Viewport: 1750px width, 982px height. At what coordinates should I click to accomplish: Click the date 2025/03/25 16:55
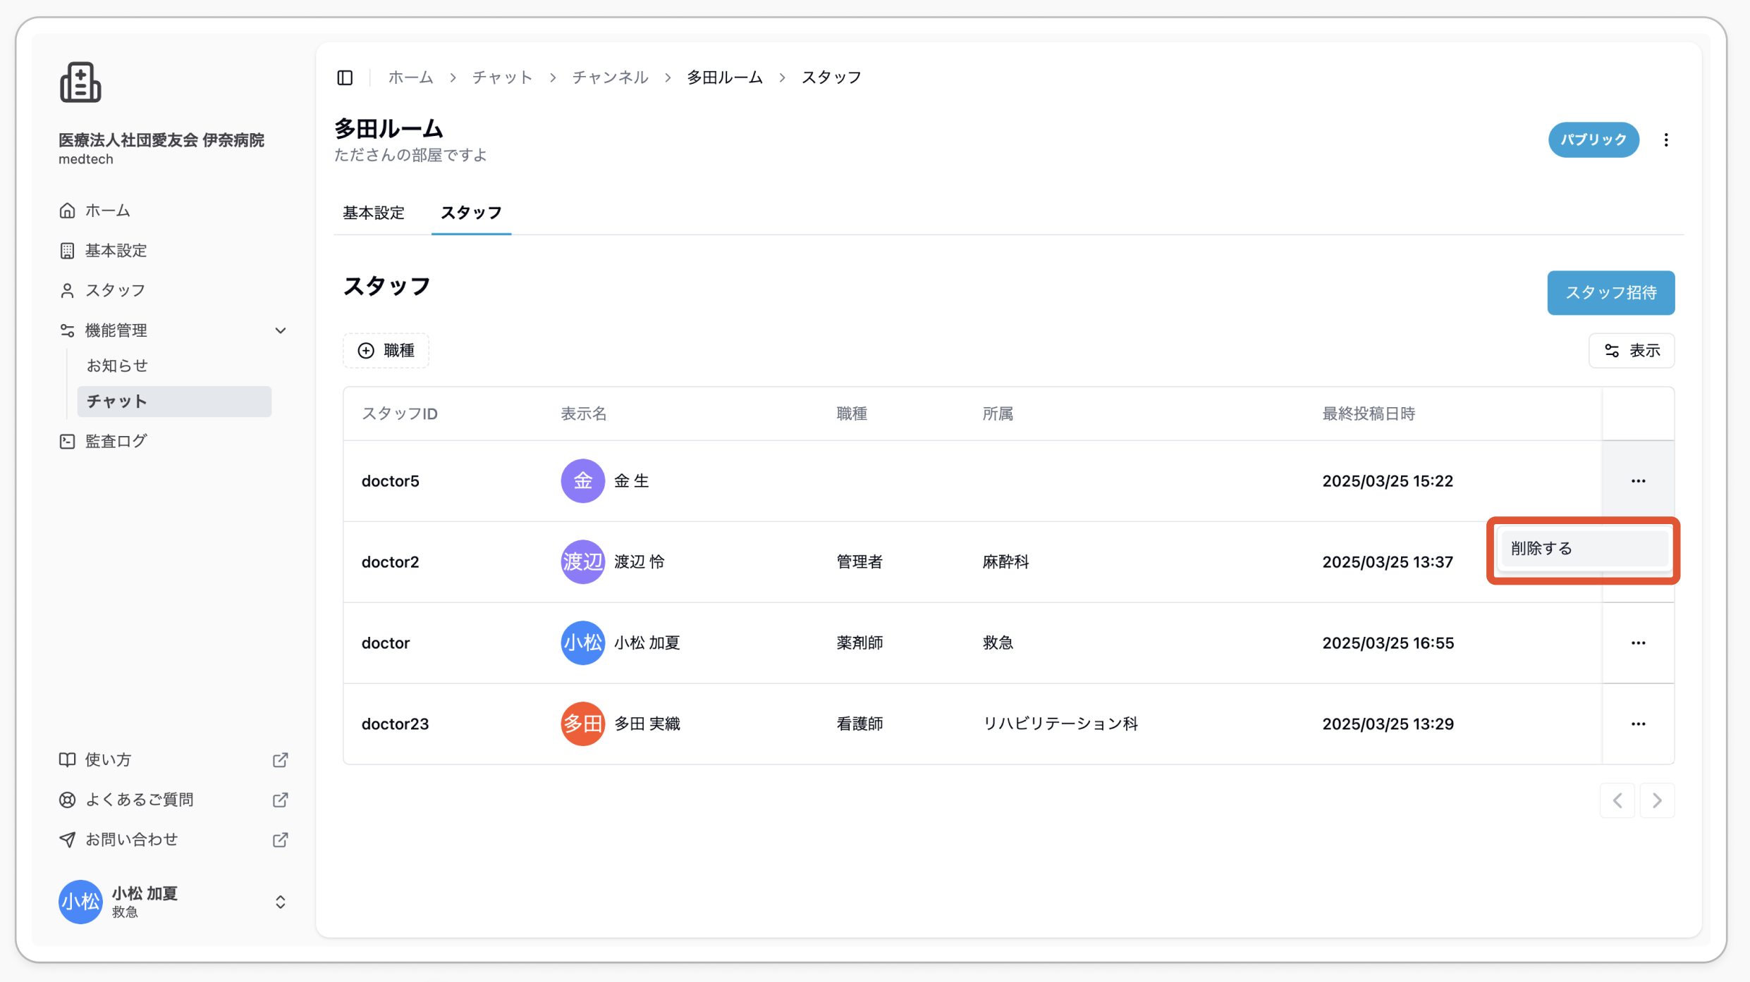(1388, 643)
